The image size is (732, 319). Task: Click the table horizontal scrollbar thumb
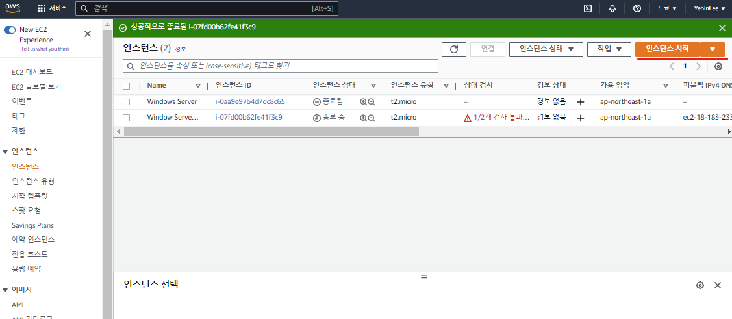pyautogui.click(x=271, y=132)
